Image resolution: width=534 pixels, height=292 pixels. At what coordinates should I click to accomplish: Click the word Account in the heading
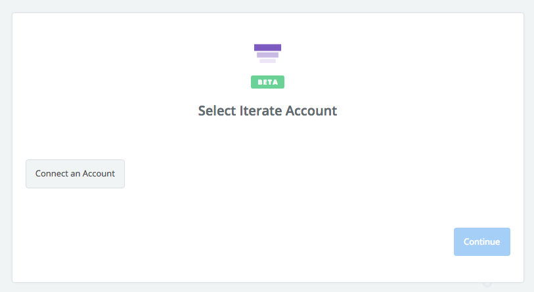point(311,111)
